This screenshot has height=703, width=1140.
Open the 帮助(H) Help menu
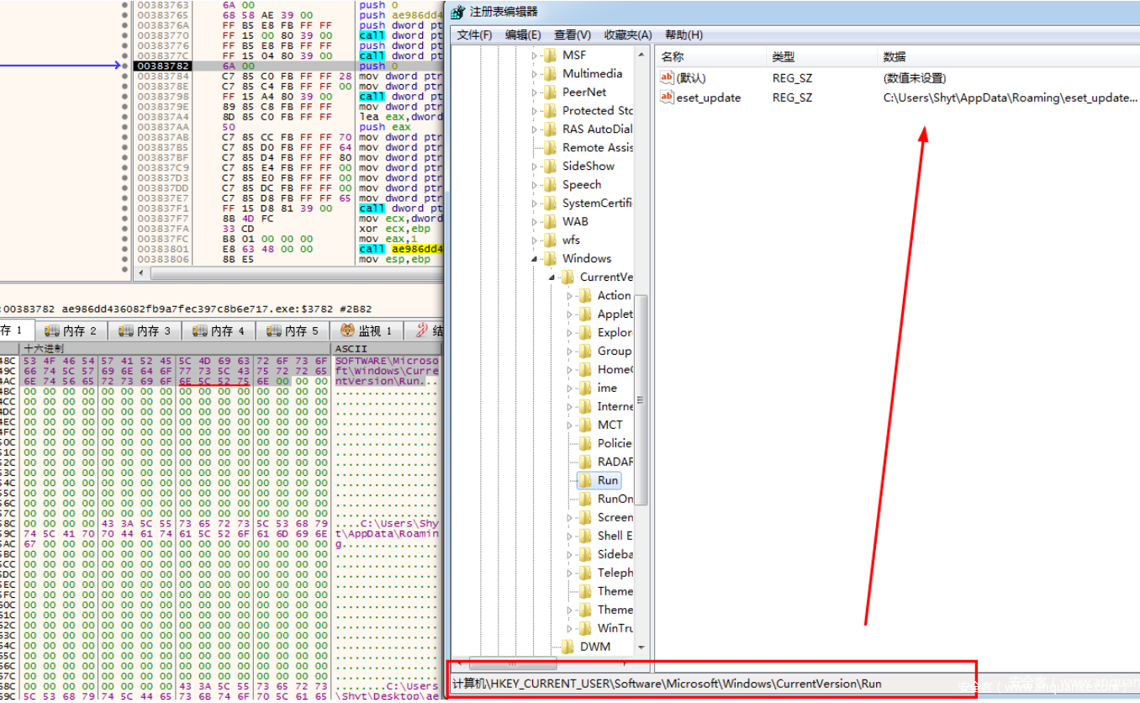coord(683,34)
